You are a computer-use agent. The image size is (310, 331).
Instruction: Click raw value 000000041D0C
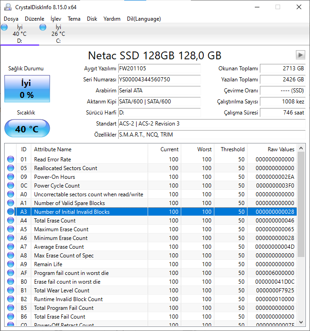275,282
